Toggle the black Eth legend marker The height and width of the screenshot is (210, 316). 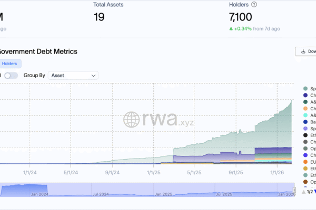[x=305, y=135]
